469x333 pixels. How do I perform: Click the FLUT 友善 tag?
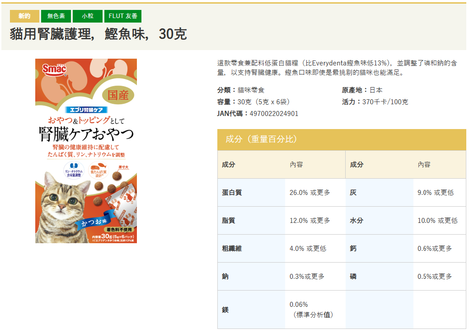(x=123, y=16)
